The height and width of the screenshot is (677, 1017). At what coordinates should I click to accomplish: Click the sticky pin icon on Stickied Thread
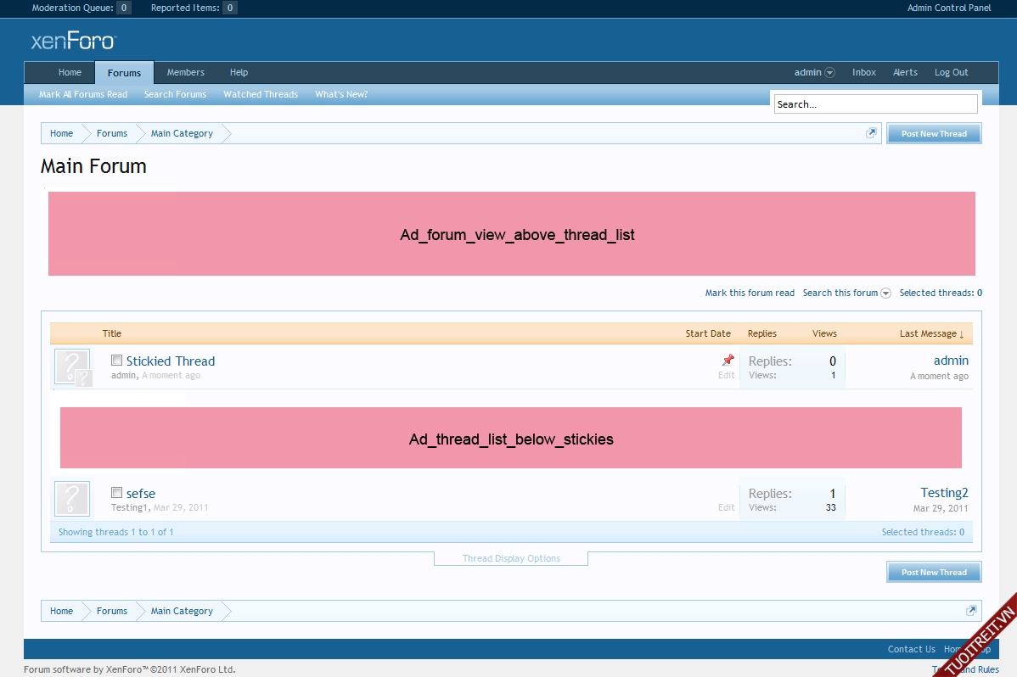pos(728,361)
